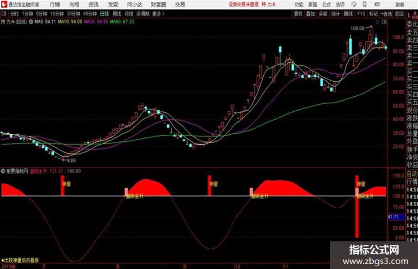Click the 自选 toolbar button
This screenshot has height=269, width=418.
pyautogui.click(x=386, y=14)
